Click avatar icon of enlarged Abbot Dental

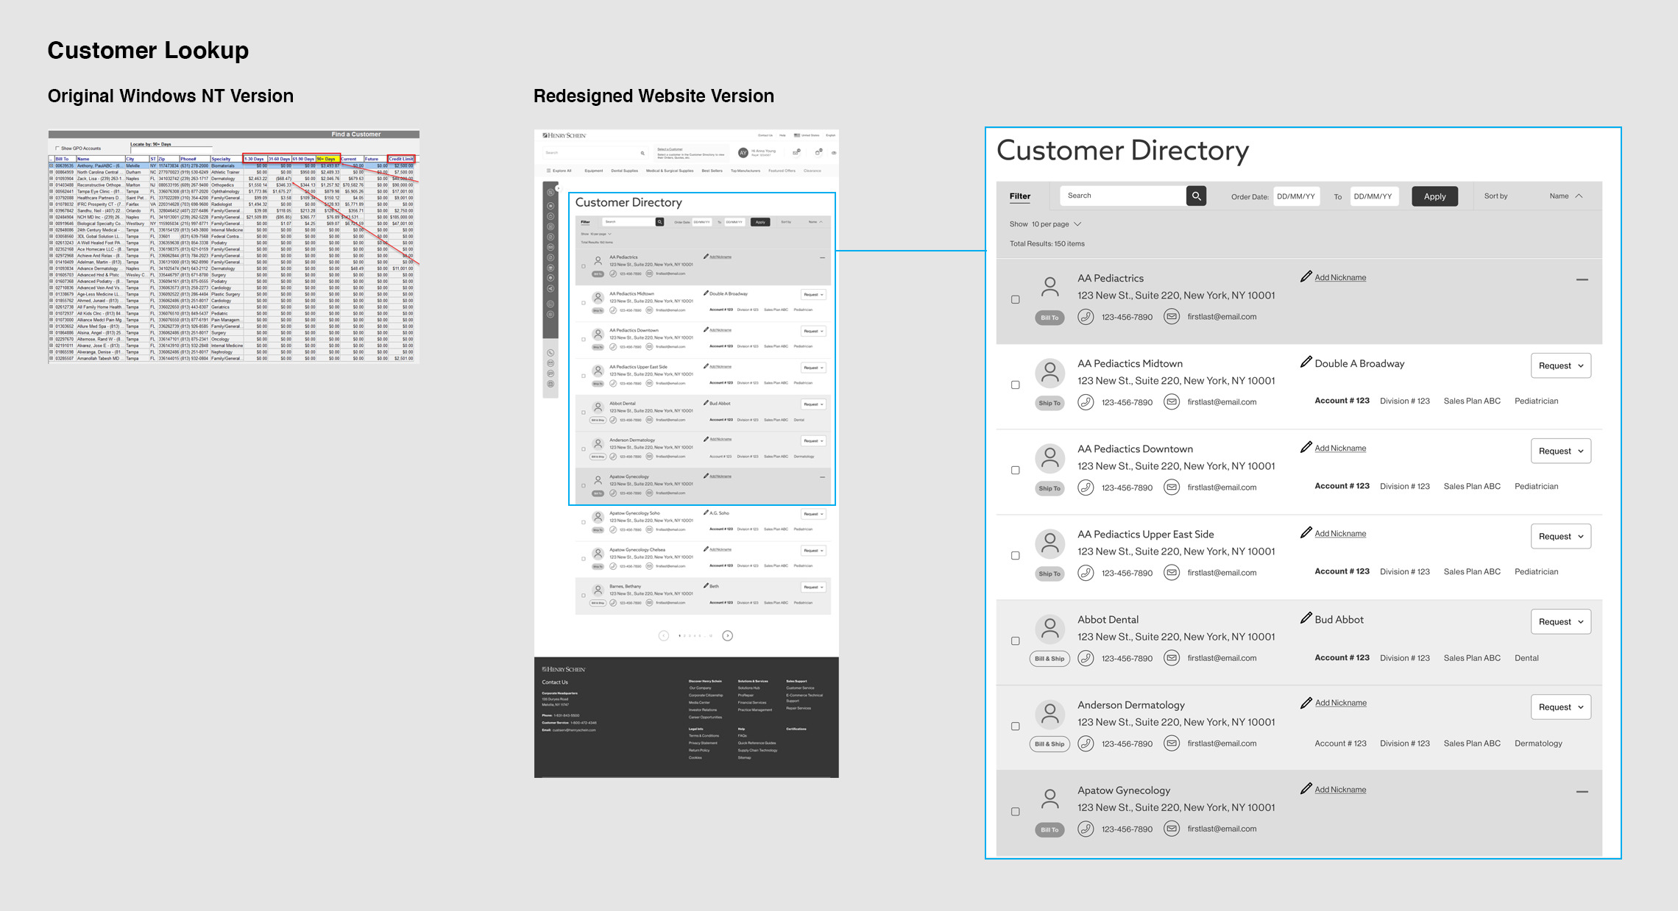click(1050, 629)
